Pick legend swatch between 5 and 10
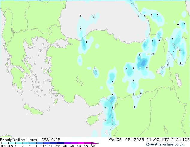This screenshot has height=147, width=190. pyautogui.click(x=33, y=143)
